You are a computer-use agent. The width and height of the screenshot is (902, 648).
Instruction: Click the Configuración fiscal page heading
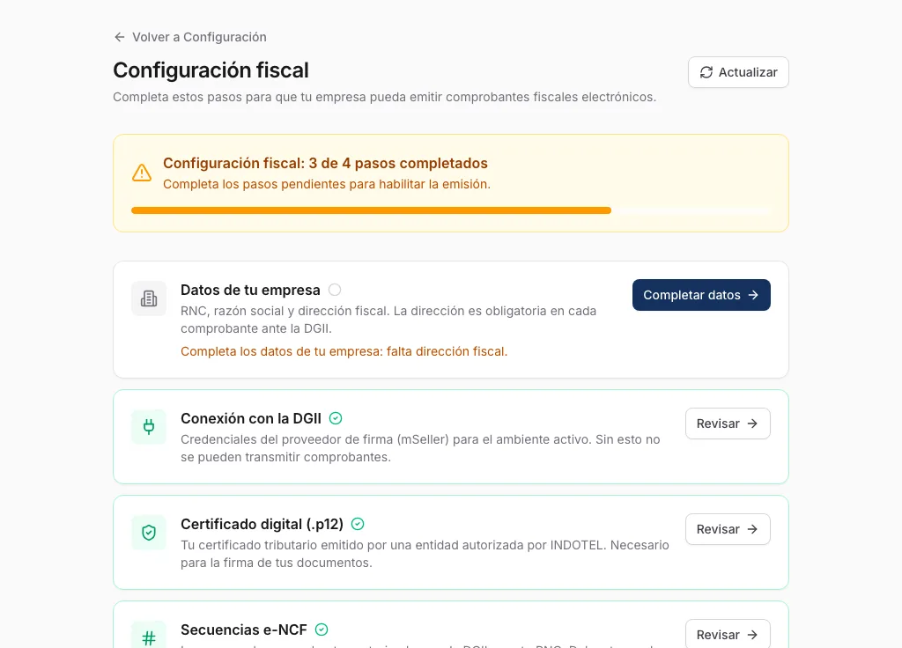tap(211, 70)
